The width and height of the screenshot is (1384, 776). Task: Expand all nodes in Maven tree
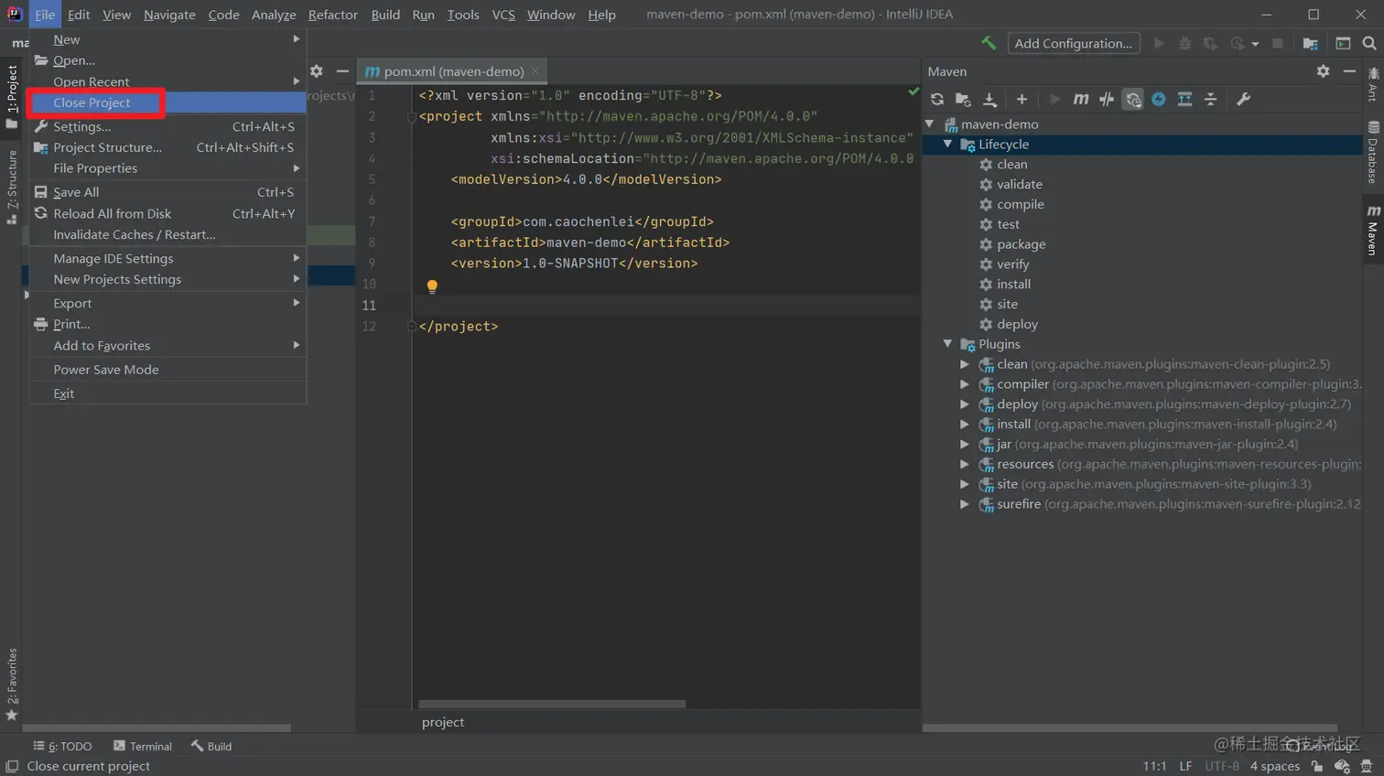tap(1184, 99)
